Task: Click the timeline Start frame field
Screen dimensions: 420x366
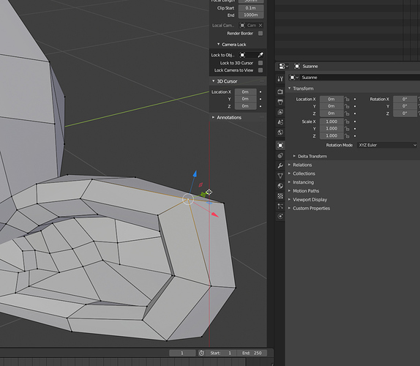Action: click(221, 353)
